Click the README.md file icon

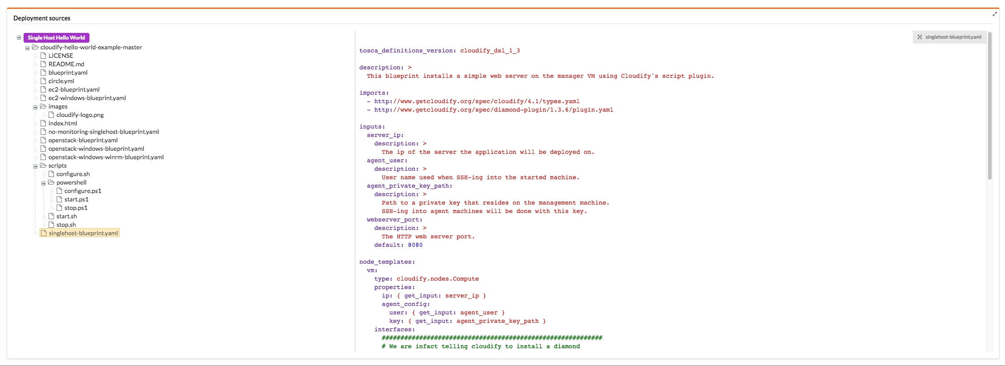[43, 64]
